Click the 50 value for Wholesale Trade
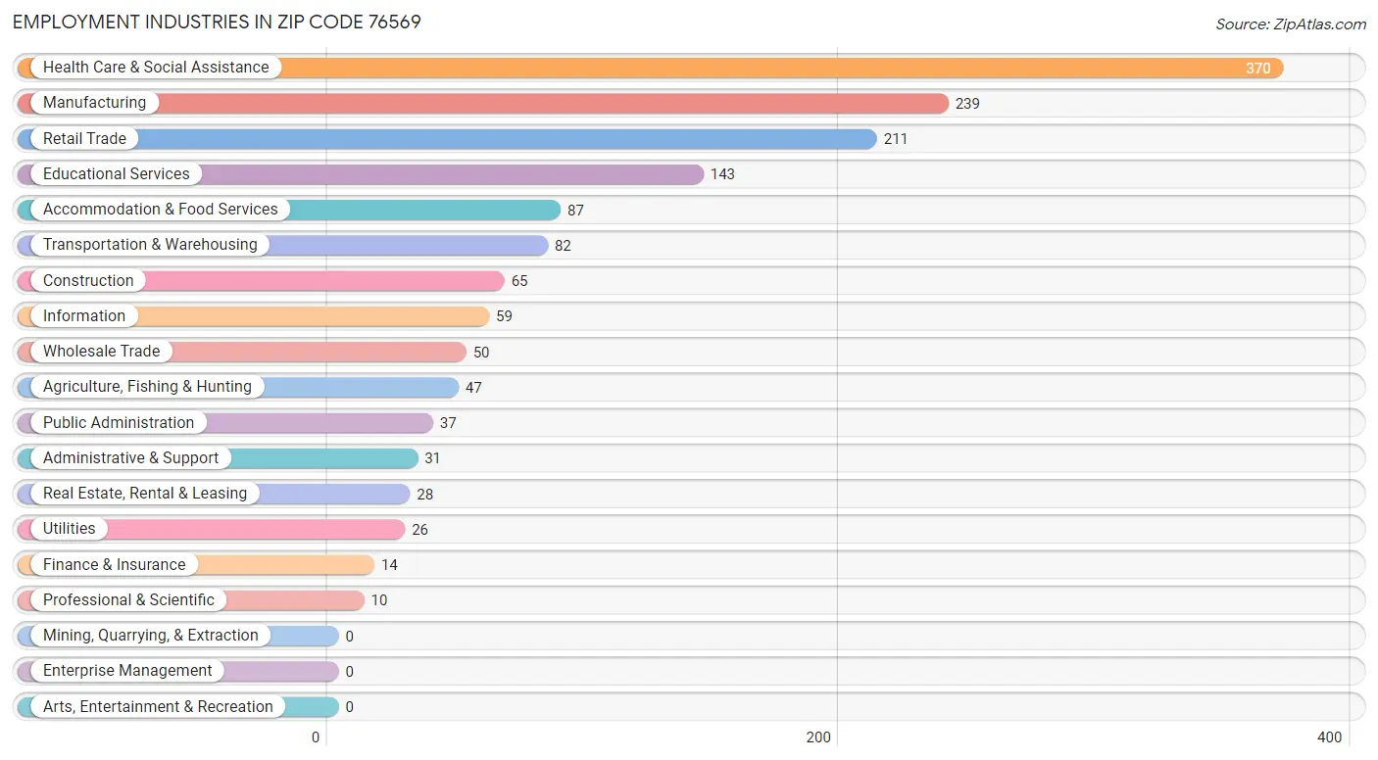The height and width of the screenshot is (760, 1378). (481, 353)
